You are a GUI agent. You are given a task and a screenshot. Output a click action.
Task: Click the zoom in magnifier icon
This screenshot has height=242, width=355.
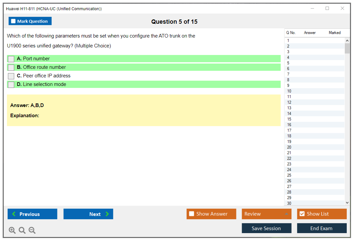(12, 230)
